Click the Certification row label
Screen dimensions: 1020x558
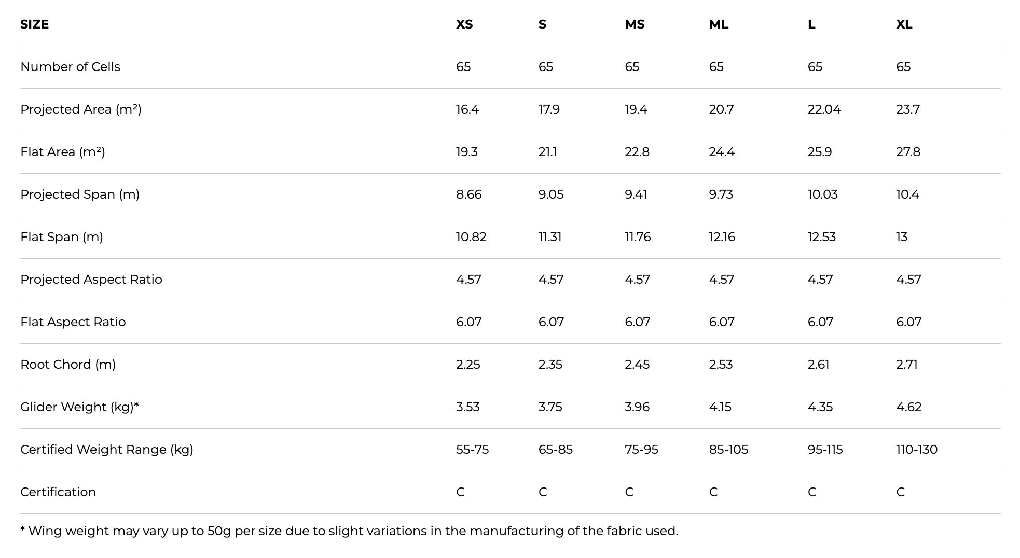[58, 492]
